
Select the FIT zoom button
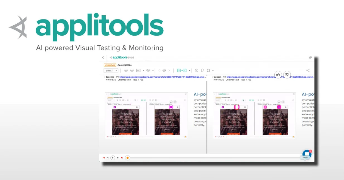coord(138,70)
